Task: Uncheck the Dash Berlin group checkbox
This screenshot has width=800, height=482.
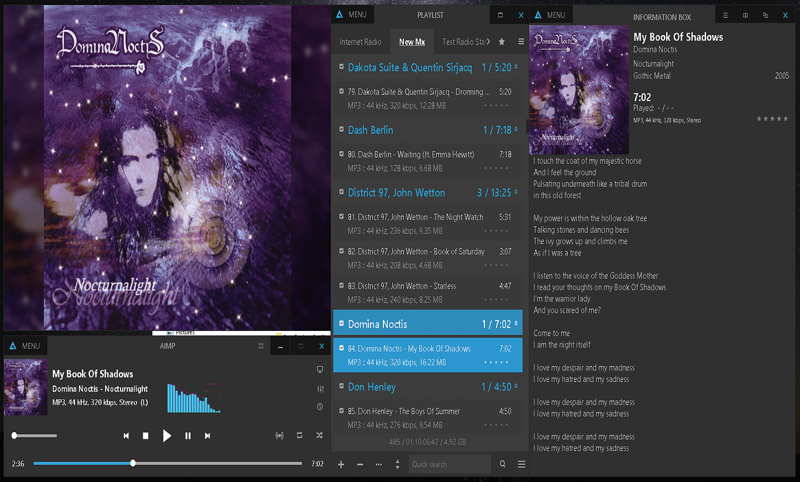Action: [342, 129]
